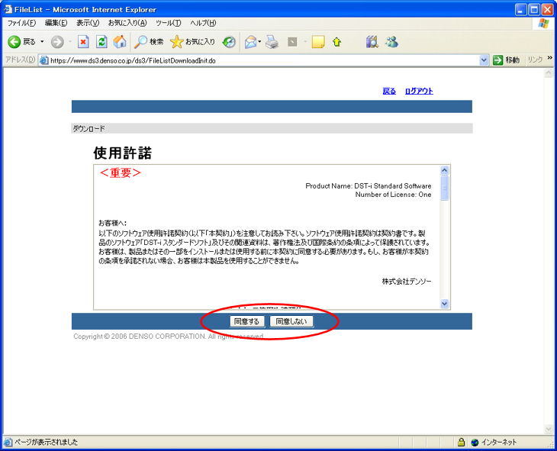Image resolution: width=557 pixels, height=451 pixels.
Task: Click the license box scrollbar thumb
Action: tap(444, 188)
